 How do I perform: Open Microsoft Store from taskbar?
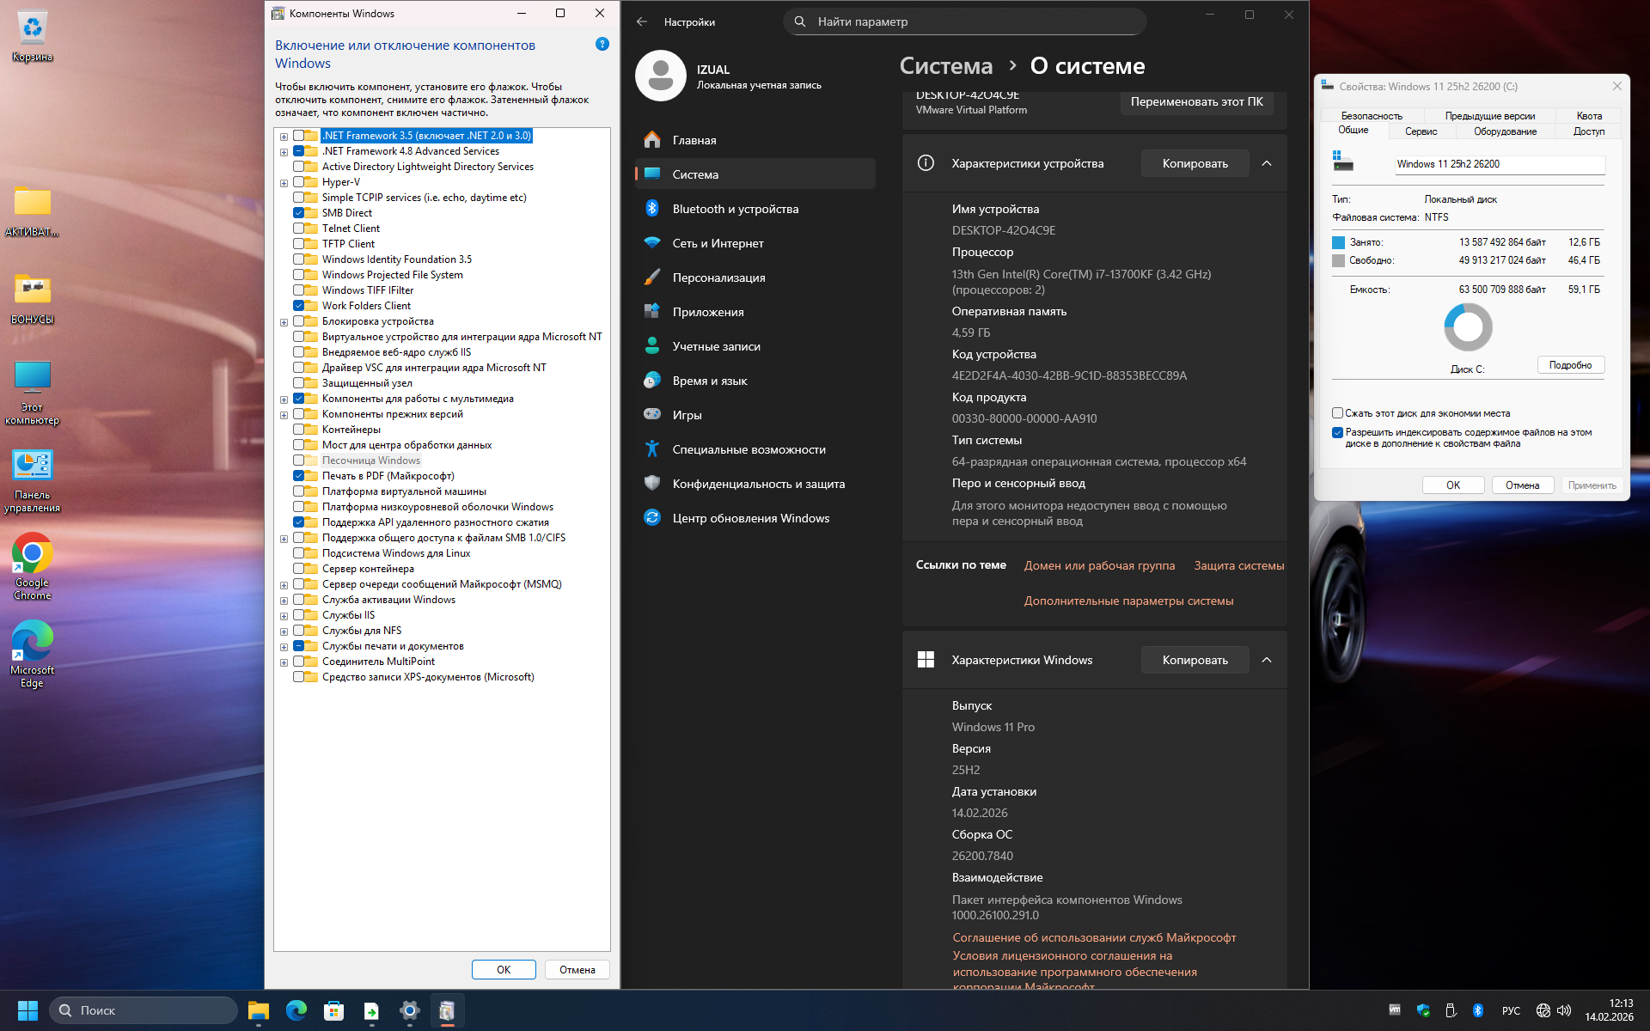click(x=333, y=1010)
